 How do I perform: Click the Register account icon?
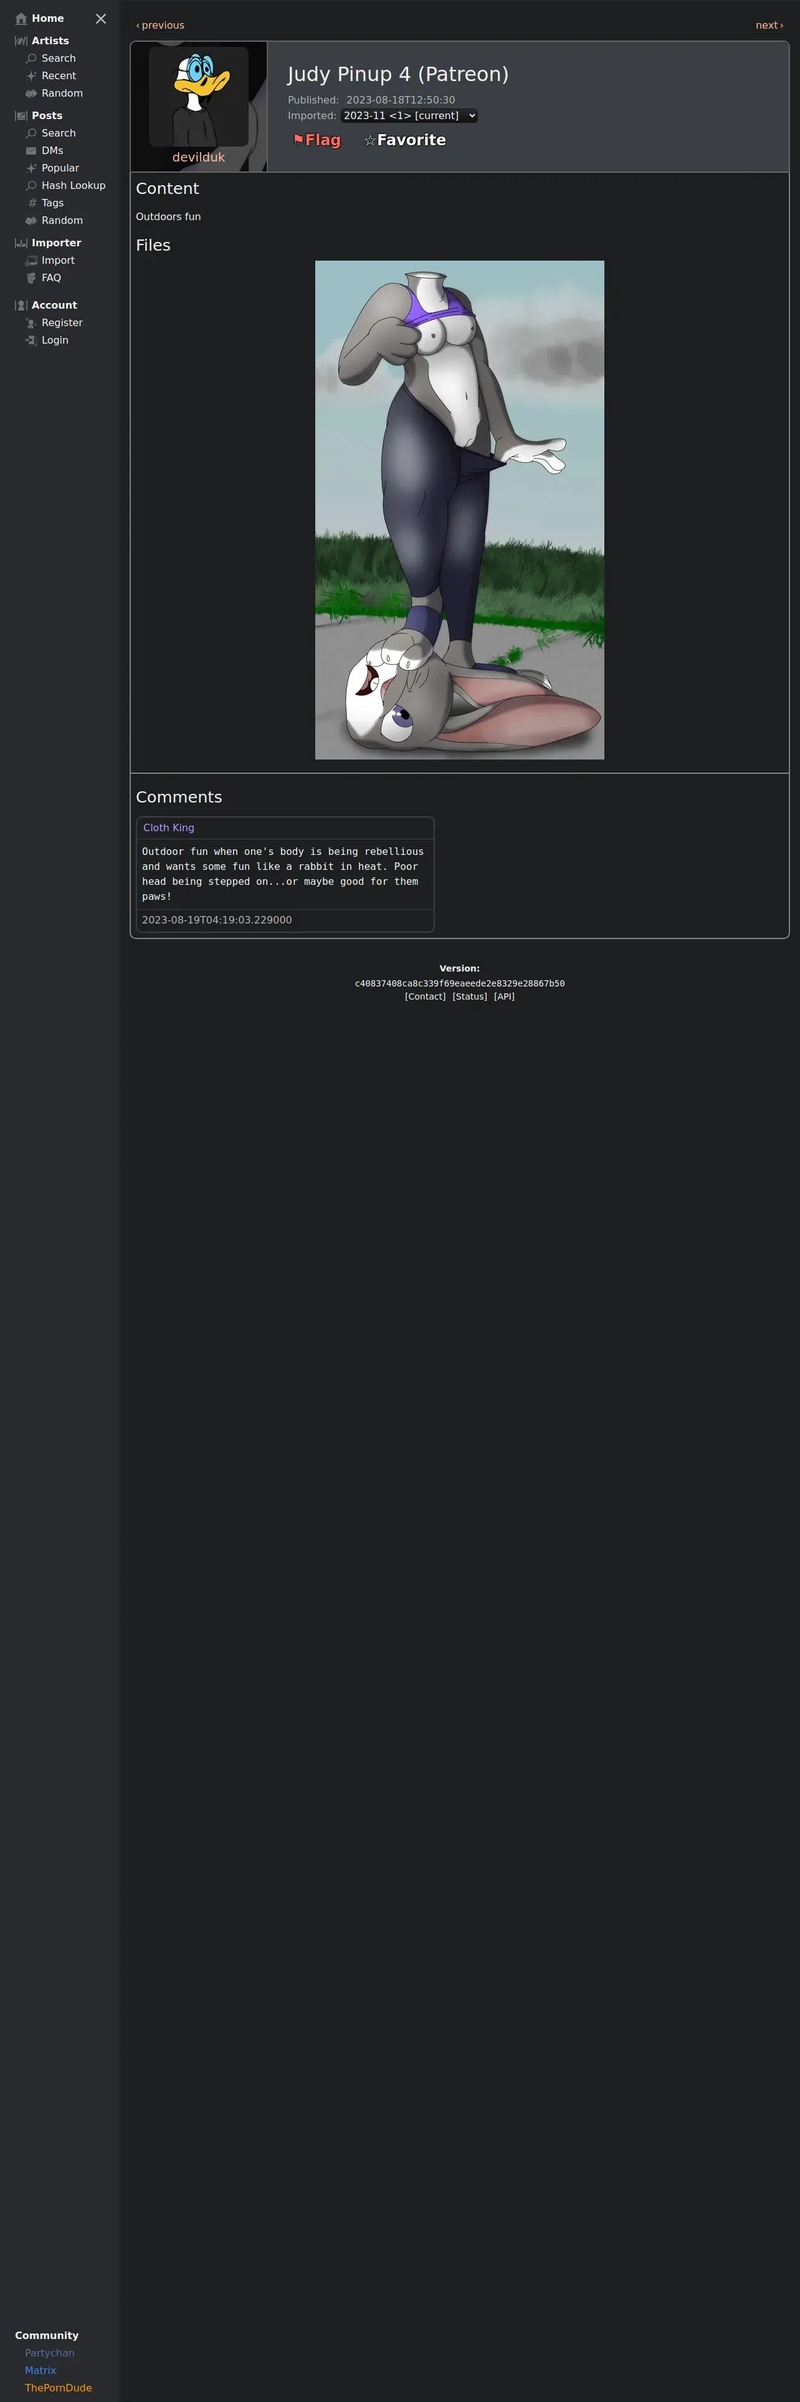pyautogui.click(x=32, y=324)
